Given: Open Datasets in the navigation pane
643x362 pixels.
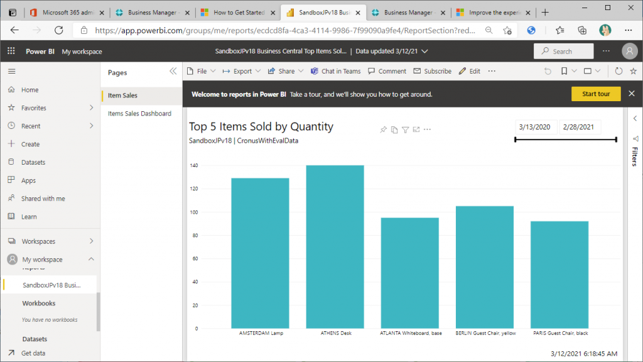Looking at the screenshot, I should click(x=33, y=162).
